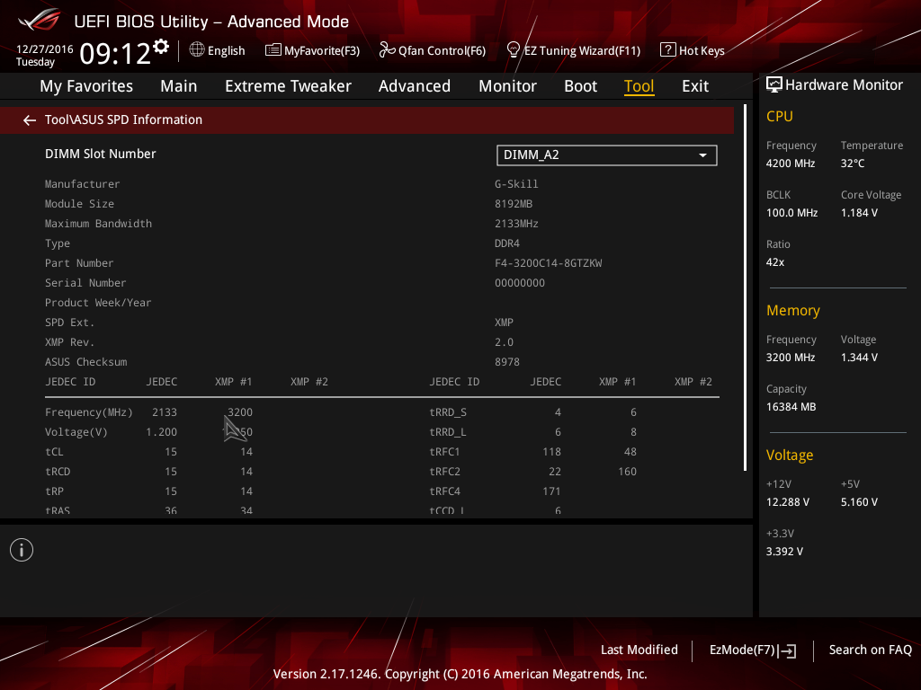The height and width of the screenshot is (690, 921).
Task: Expand the DIMM Slot Number dropdown
Action: [x=607, y=155]
